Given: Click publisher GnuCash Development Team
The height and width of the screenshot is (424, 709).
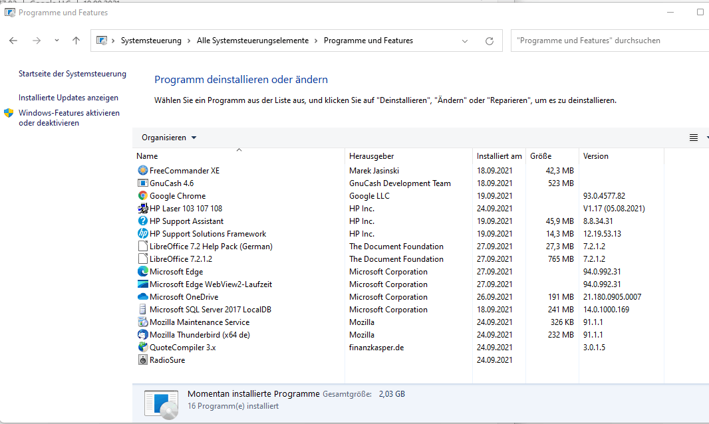Looking at the screenshot, I should pyautogui.click(x=400, y=183).
